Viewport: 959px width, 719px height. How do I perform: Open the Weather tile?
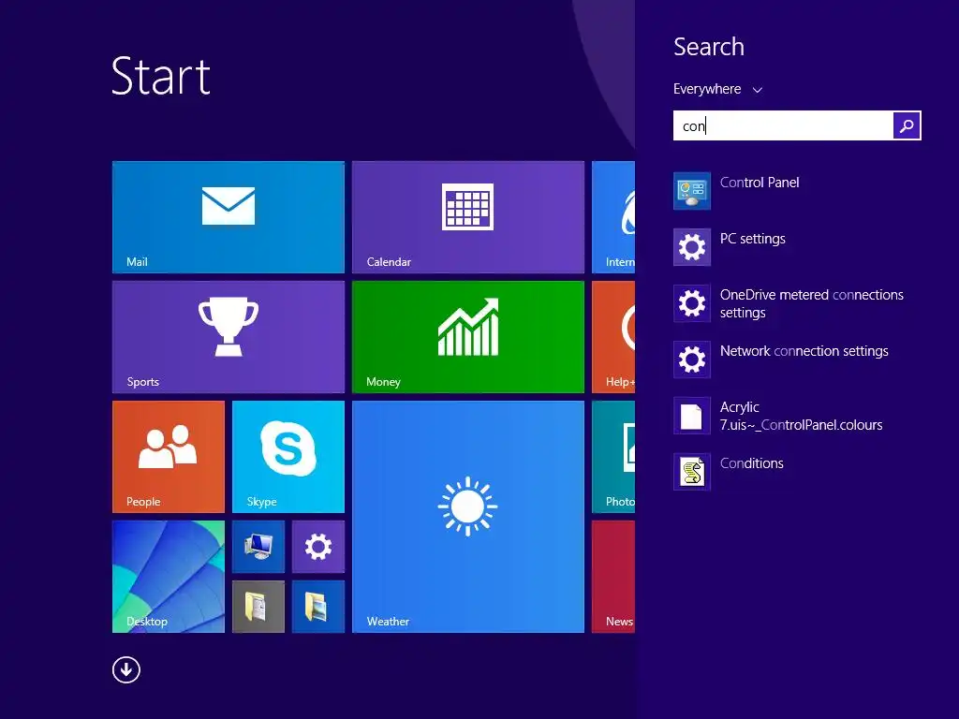coord(468,517)
